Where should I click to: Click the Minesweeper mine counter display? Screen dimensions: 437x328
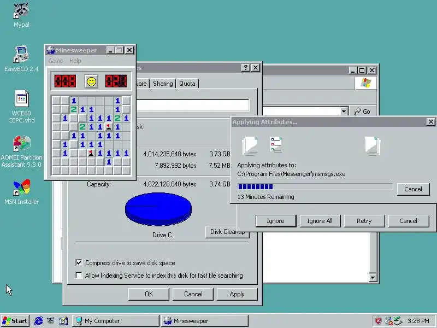pos(65,81)
